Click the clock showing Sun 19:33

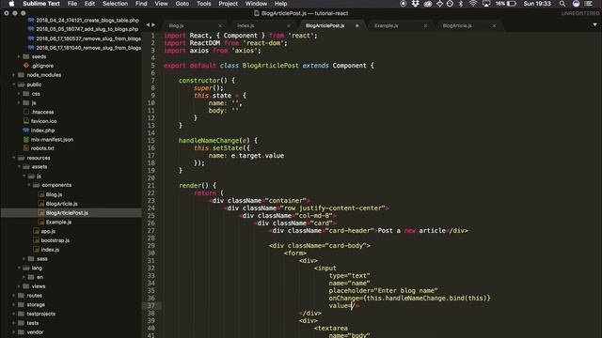point(537,4)
